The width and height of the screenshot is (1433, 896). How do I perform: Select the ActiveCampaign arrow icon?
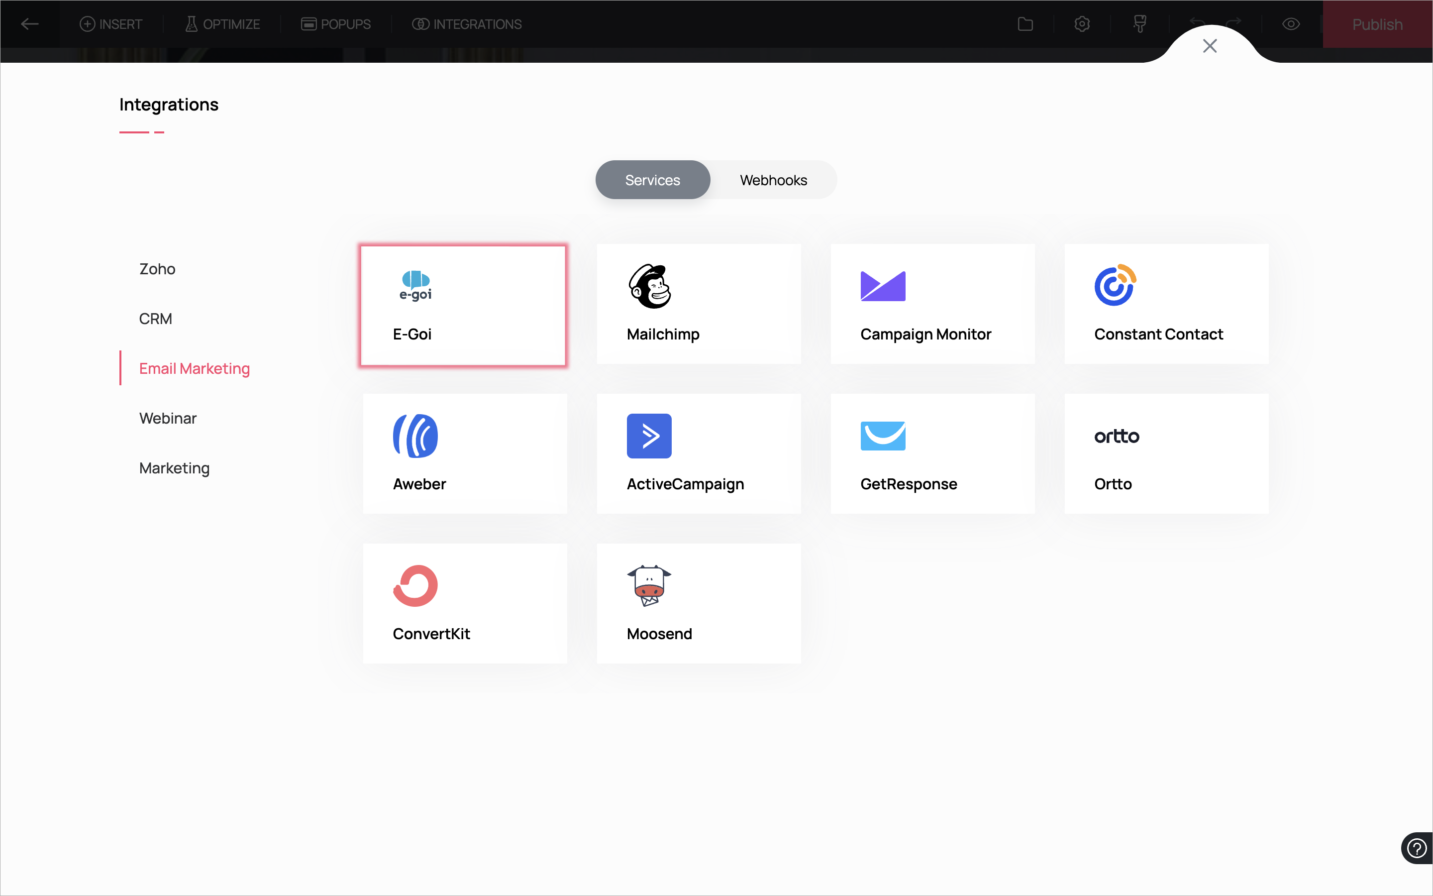(x=649, y=436)
